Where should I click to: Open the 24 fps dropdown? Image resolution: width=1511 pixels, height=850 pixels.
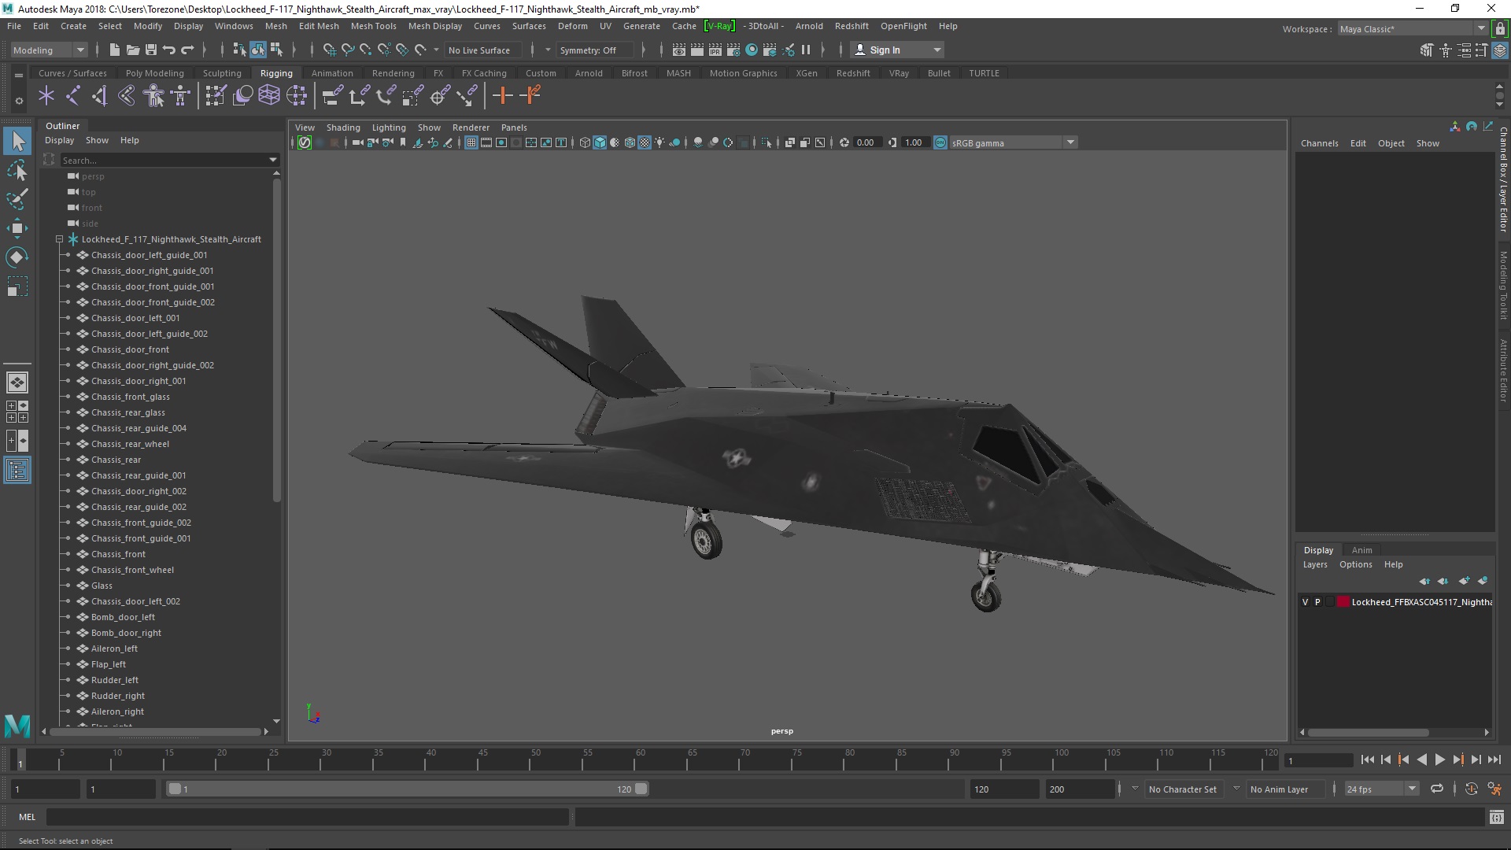pyautogui.click(x=1380, y=789)
